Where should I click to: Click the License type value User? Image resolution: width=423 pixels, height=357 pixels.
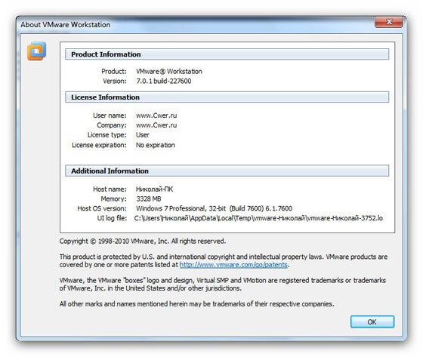coord(143,135)
